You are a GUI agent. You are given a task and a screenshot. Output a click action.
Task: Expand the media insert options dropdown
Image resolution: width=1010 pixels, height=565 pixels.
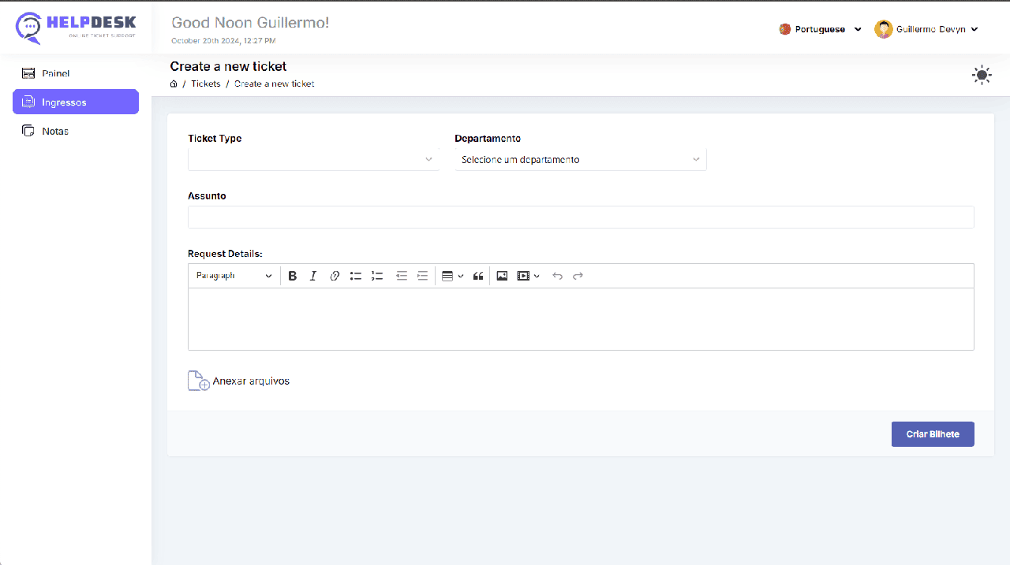pyautogui.click(x=537, y=275)
